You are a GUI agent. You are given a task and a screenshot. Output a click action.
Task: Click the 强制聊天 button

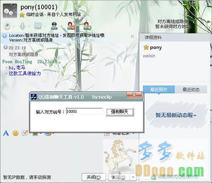click(x=120, y=112)
